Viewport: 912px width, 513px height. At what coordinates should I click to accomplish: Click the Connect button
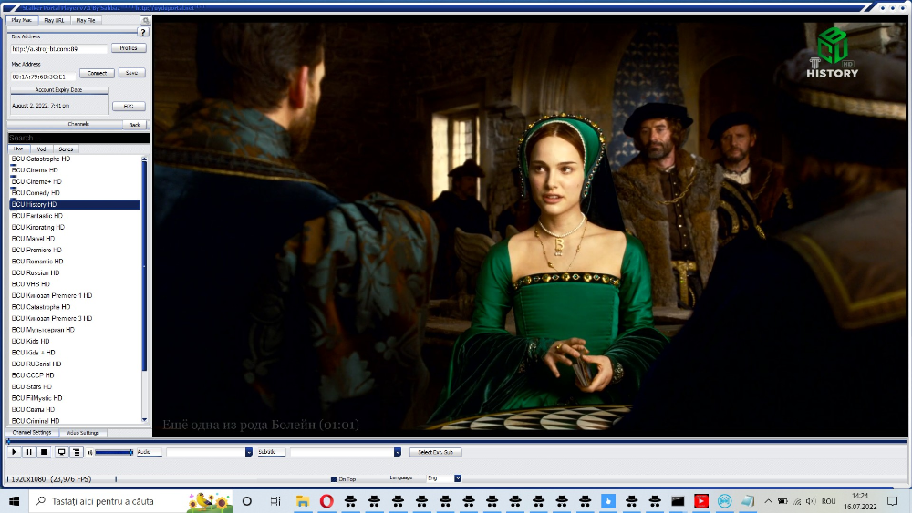[x=97, y=73]
